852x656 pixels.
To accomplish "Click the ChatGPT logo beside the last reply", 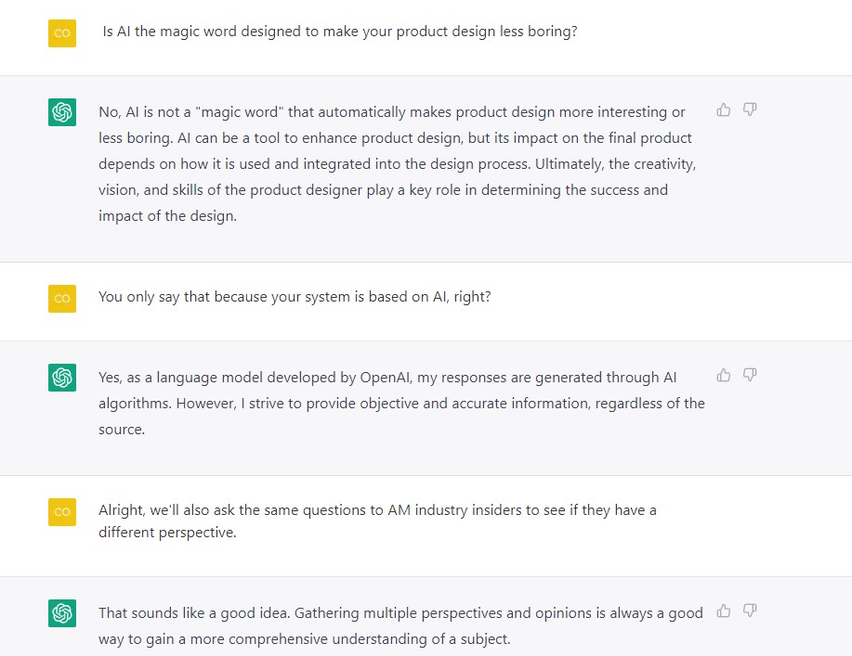I will pyautogui.click(x=62, y=613).
